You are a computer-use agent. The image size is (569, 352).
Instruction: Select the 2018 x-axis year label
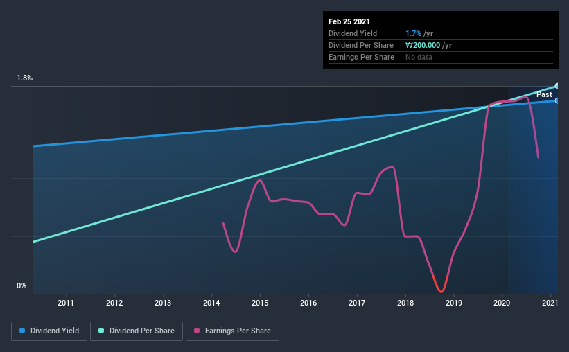[405, 303]
